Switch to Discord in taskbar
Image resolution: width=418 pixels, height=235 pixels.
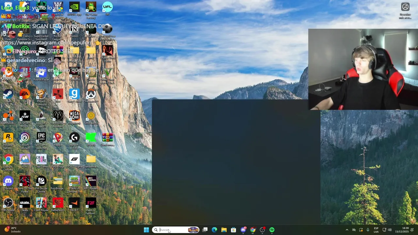[243, 230]
